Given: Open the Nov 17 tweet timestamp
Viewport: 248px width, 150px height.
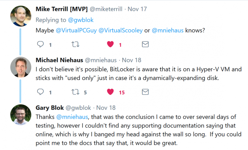Looking at the screenshot, I should click(137, 9).
